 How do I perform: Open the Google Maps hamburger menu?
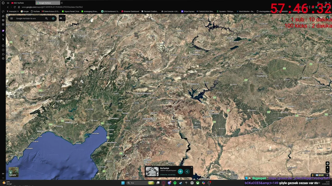click(11, 18)
